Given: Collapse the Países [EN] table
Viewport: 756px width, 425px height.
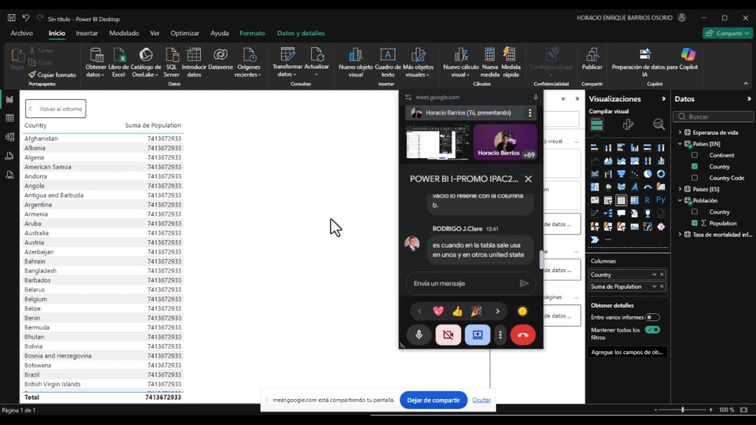Looking at the screenshot, I should (x=680, y=143).
